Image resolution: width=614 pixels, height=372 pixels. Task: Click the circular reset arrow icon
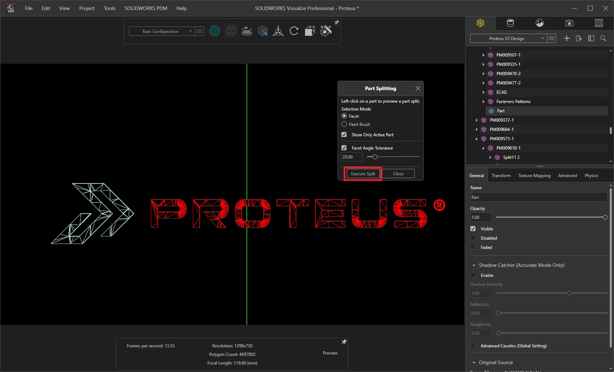pyautogui.click(x=294, y=31)
